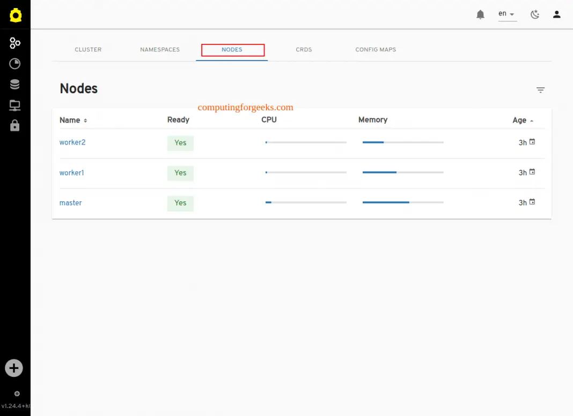
Task: Open the Workloads sidebar icon
Action: pos(15,64)
